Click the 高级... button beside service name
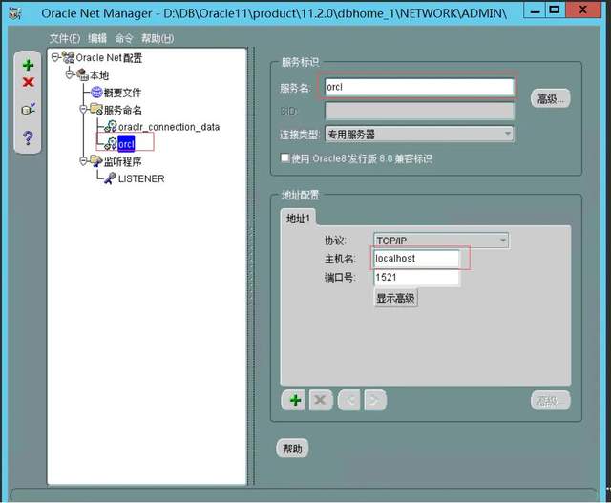611x503 pixels. (551, 99)
